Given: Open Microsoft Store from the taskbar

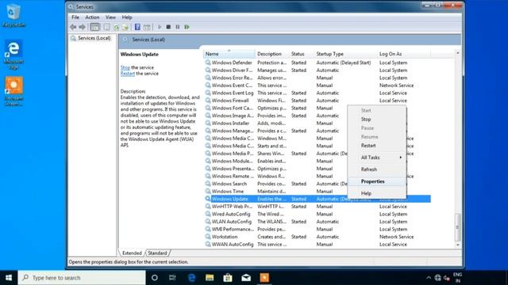Looking at the screenshot, I should pyautogui.click(x=228, y=278).
